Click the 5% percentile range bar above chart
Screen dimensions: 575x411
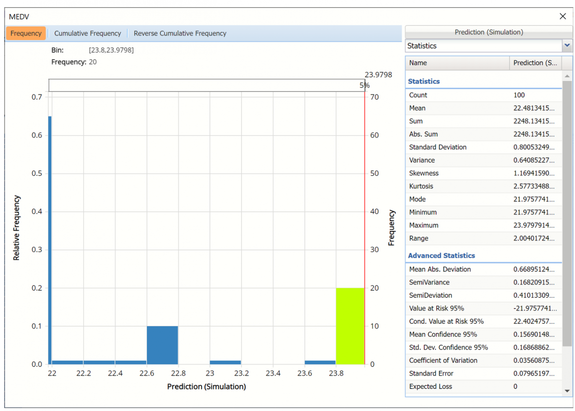206,85
